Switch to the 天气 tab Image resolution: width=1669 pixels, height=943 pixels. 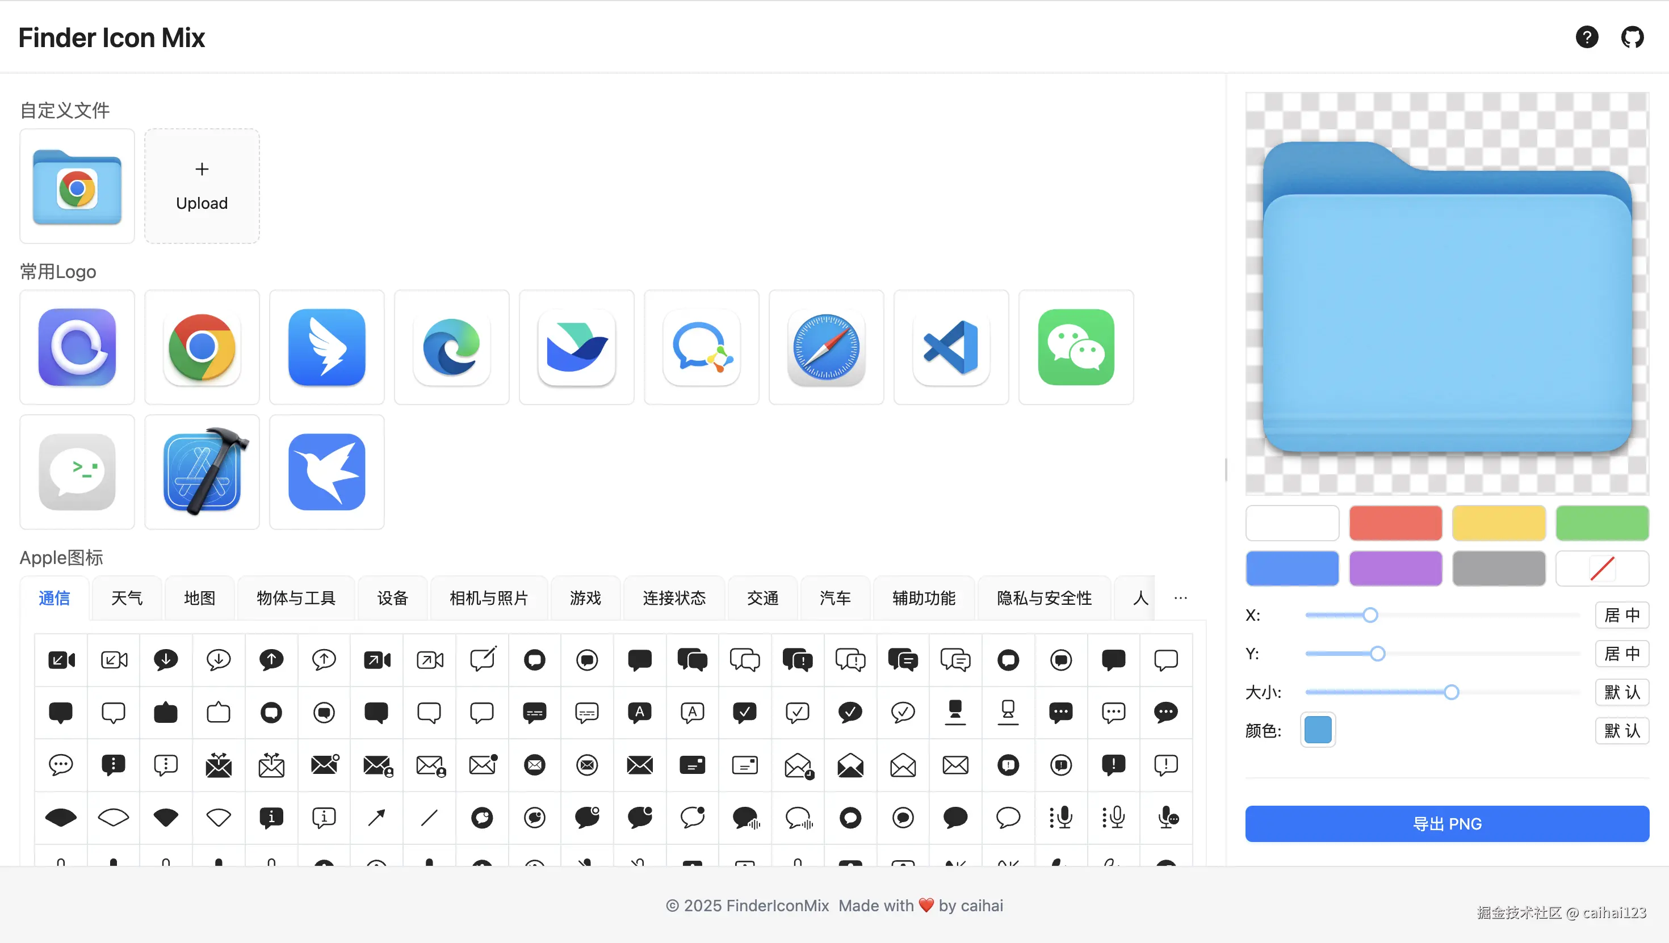(x=127, y=598)
